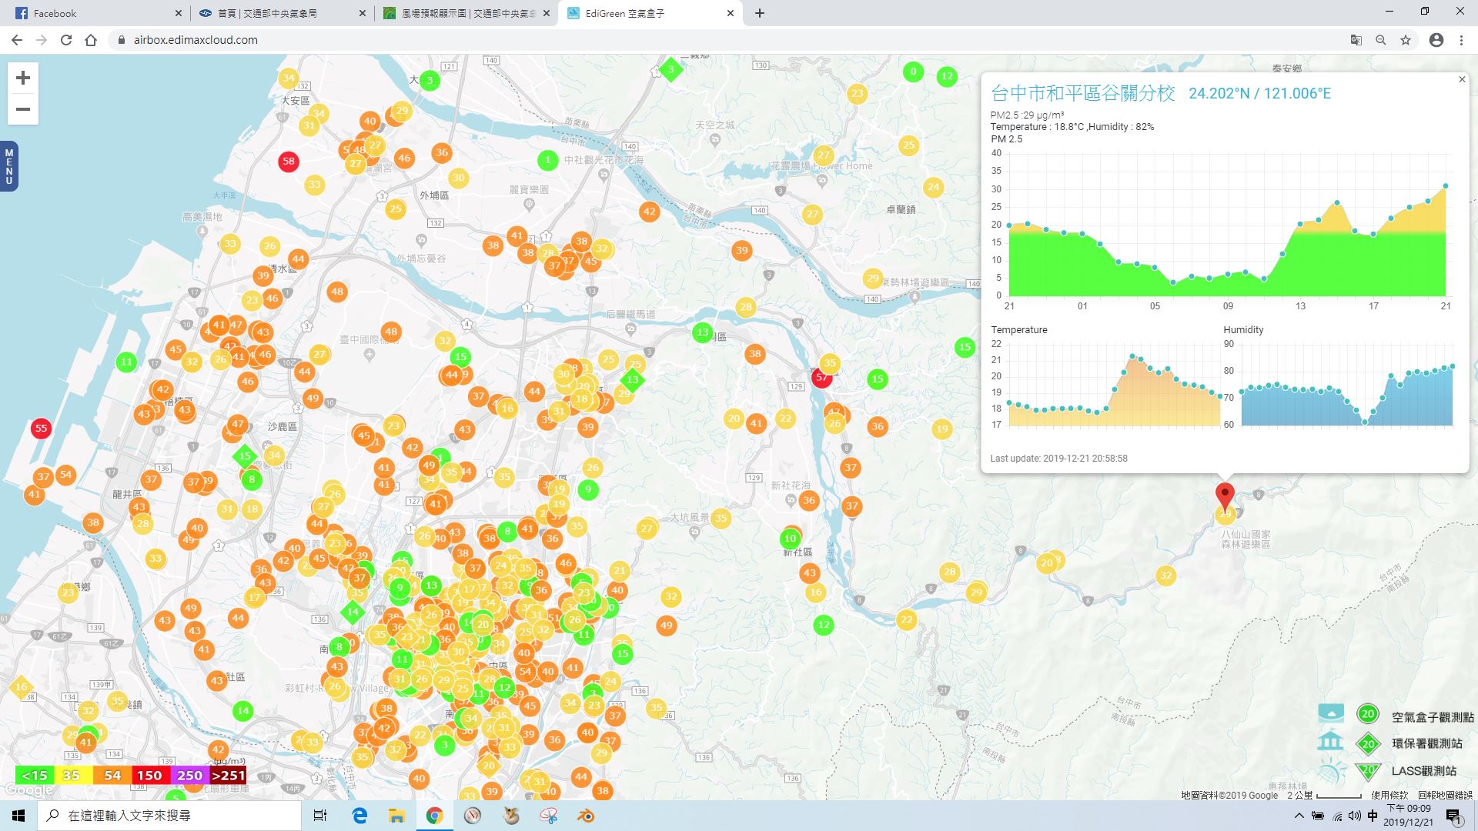Click the dark red >251 legend swatch
The image size is (1478, 831).
tap(228, 775)
